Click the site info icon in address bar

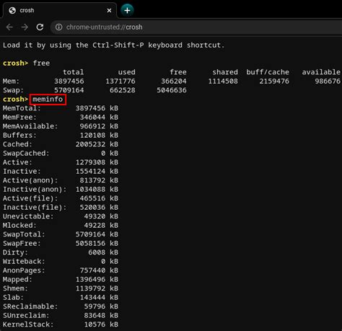point(58,27)
